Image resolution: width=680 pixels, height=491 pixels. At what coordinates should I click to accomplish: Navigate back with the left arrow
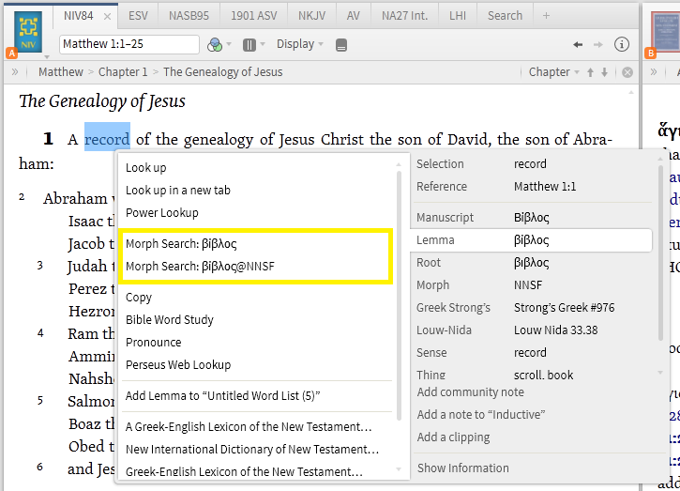coord(578,44)
